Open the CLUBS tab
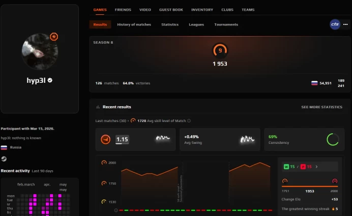This screenshot has height=216, width=352. pyautogui.click(x=227, y=10)
